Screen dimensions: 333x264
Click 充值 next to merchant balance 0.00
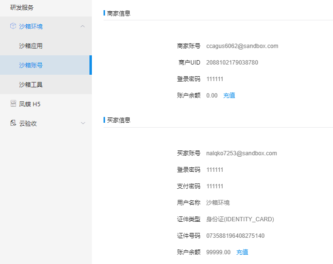coord(229,96)
